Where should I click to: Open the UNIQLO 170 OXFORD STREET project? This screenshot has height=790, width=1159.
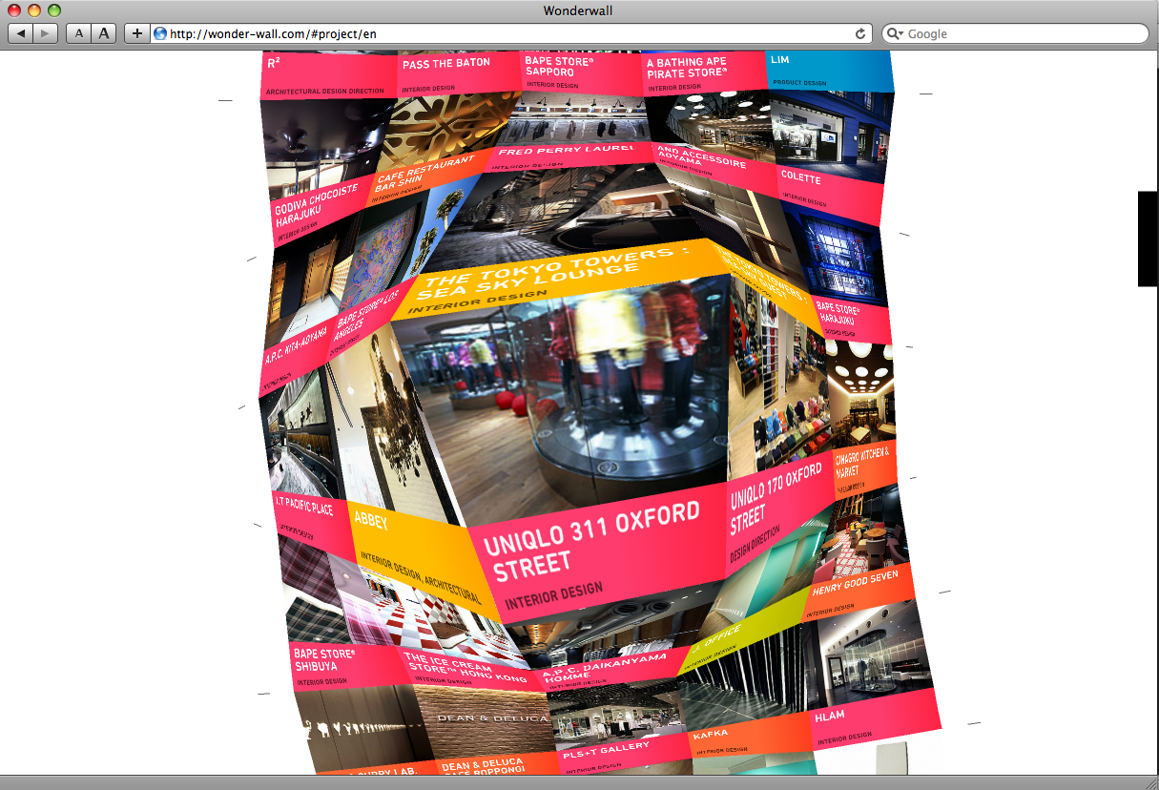pos(777,510)
